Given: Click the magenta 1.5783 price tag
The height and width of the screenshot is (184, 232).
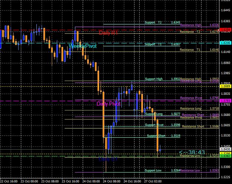Looking at the screenshot, I should (225, 101).
